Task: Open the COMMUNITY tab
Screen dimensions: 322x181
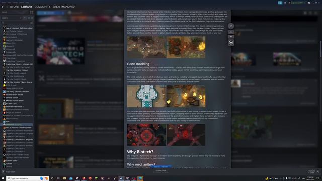Action: [x=42, y=7]
